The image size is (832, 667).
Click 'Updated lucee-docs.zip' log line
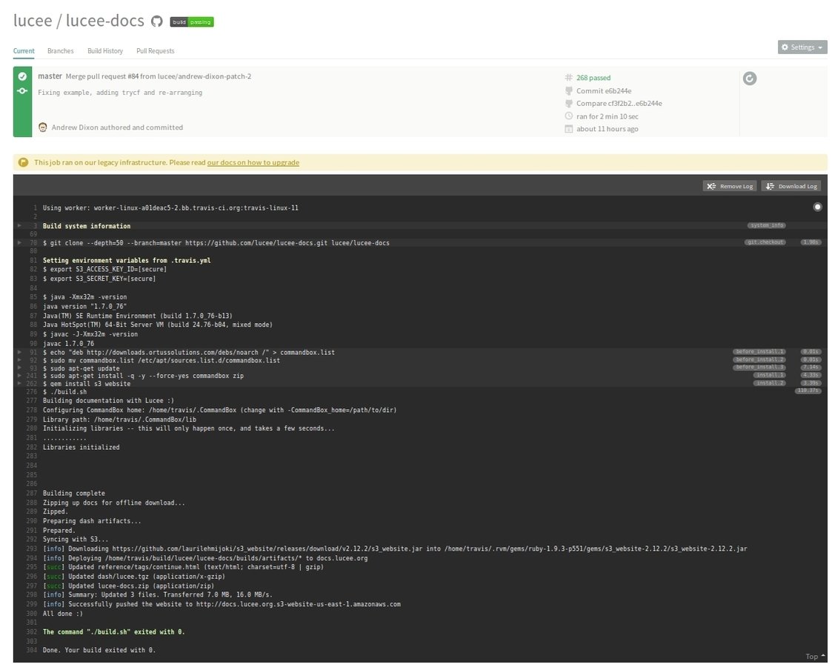pyautogui.click(x=129, y=585)
